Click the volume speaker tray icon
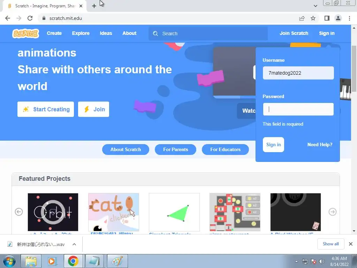This screenshot has height=268, width=357. pos(322,261)
